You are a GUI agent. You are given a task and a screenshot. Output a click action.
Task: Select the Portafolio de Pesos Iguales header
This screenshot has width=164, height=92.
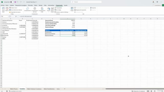pos(67,30)
